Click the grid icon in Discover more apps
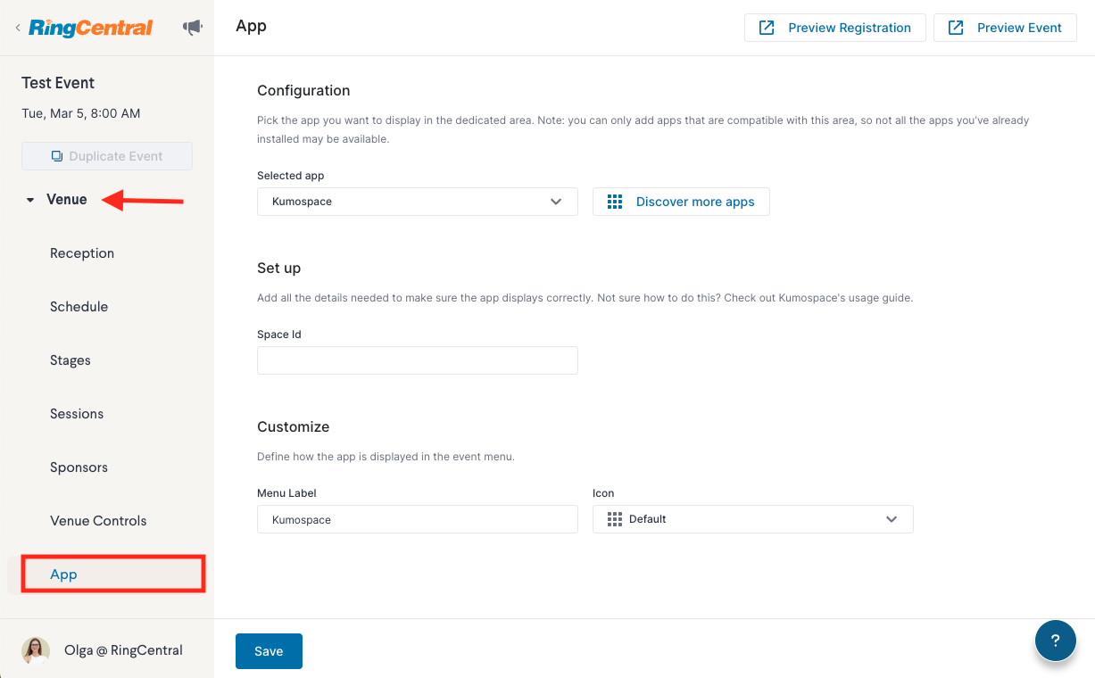The width and height of the screenshot is (1095, 678). (615, 202)
